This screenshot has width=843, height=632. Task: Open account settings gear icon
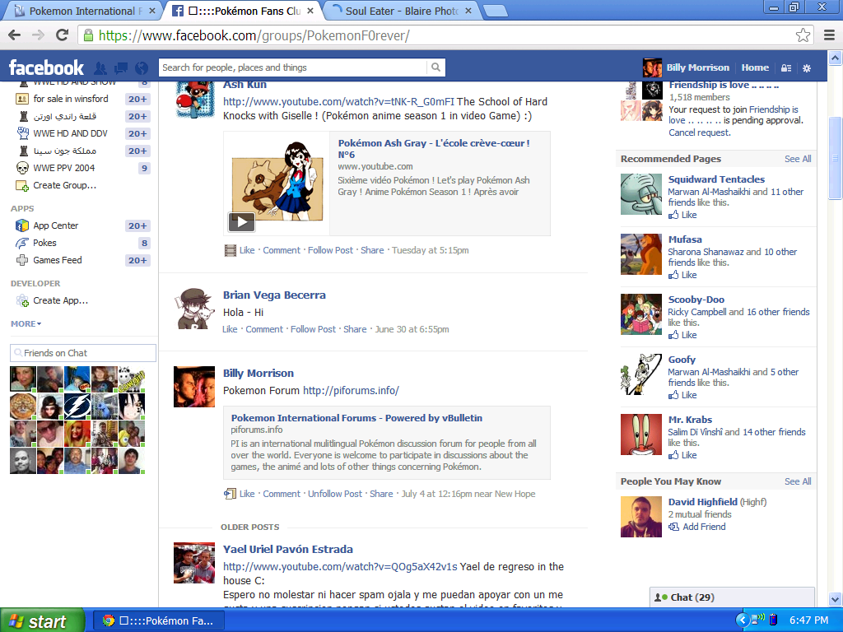tap(807, 68)
